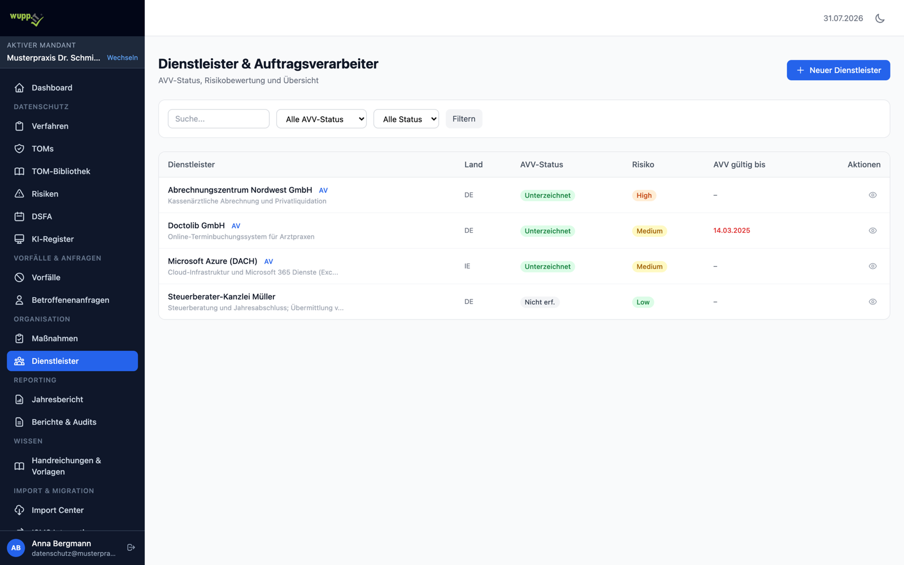Click the AV tag next to Doctolib GmbH

click(x=236, y=226)
